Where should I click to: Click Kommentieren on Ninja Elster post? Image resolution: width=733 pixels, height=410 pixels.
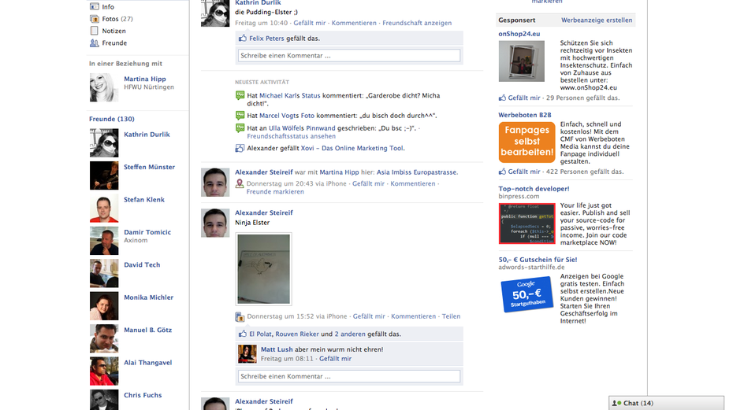[x=413, y=316]
